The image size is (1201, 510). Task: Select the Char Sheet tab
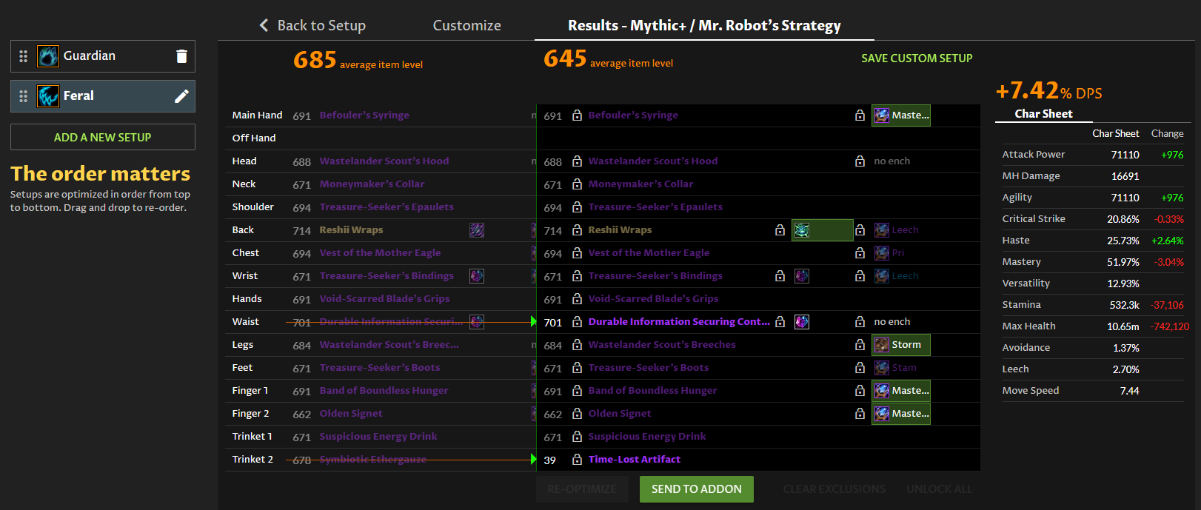tap(1043, 114)
